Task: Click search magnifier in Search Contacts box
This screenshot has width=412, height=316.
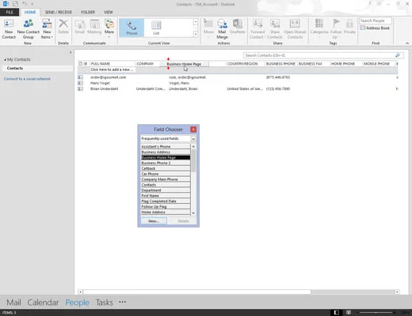Action: (x=398, y=55)
